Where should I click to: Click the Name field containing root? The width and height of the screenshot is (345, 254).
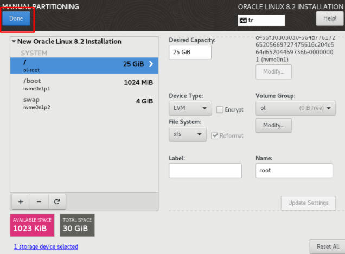[x=294, y=171]
